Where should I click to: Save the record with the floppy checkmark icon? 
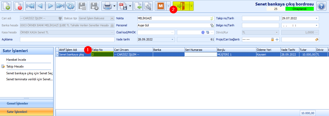tap(83, 6)
